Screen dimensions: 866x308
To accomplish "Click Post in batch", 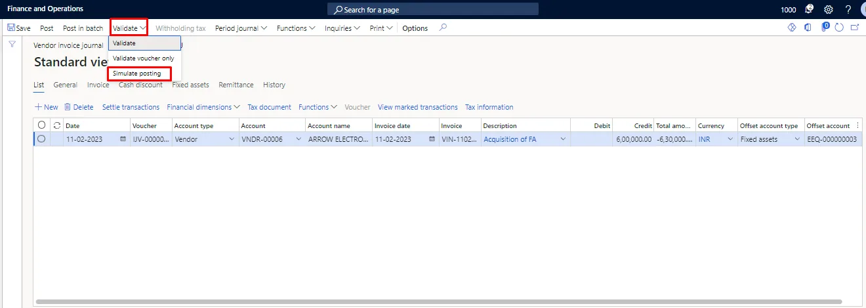I will [x=83, y=28].
